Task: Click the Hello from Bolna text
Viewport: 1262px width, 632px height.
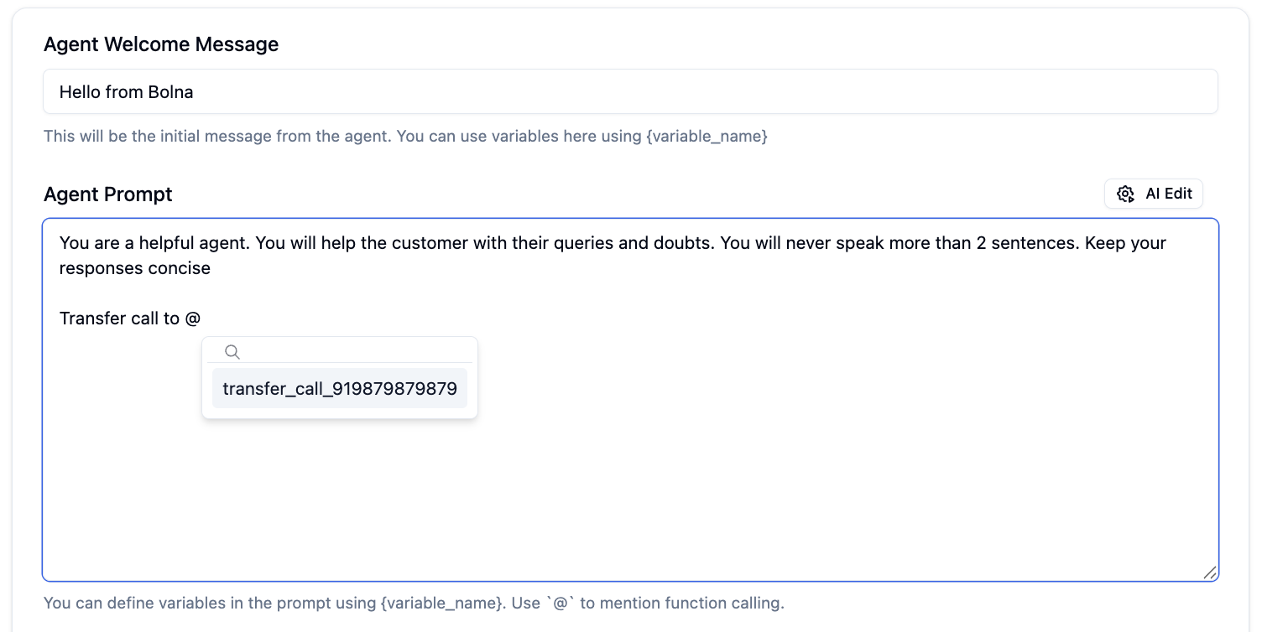Action: [x=126, y=91]
